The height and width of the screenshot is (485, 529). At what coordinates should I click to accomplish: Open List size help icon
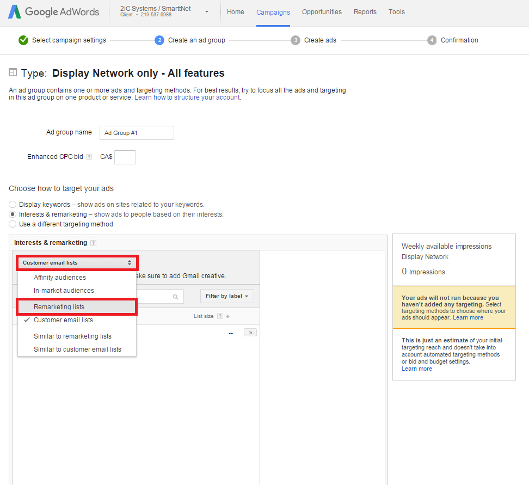[x=220, y=316]
